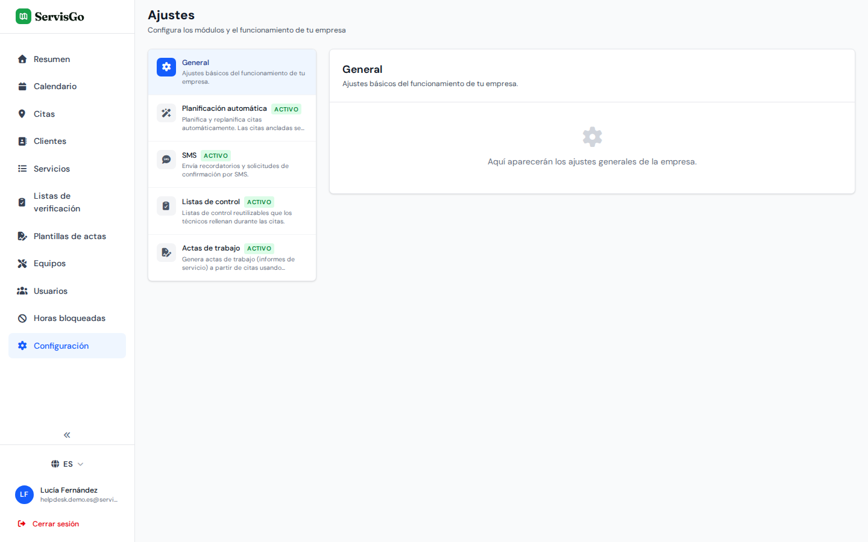This screenshot has width=868, height=542.
Task: Go to Plantillas de actas
Action: [x=67, y=236]
